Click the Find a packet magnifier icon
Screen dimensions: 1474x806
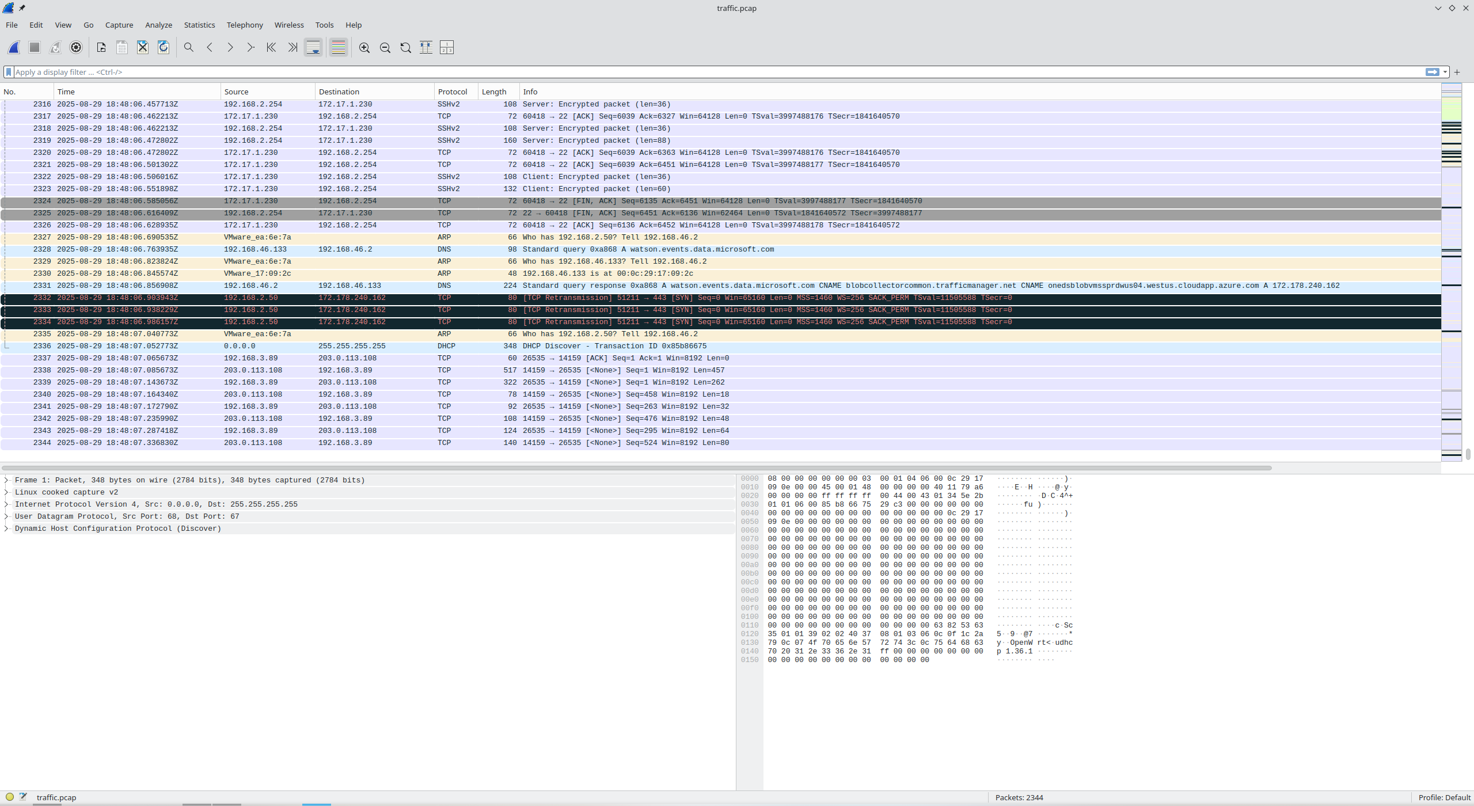tap(188, 47)
